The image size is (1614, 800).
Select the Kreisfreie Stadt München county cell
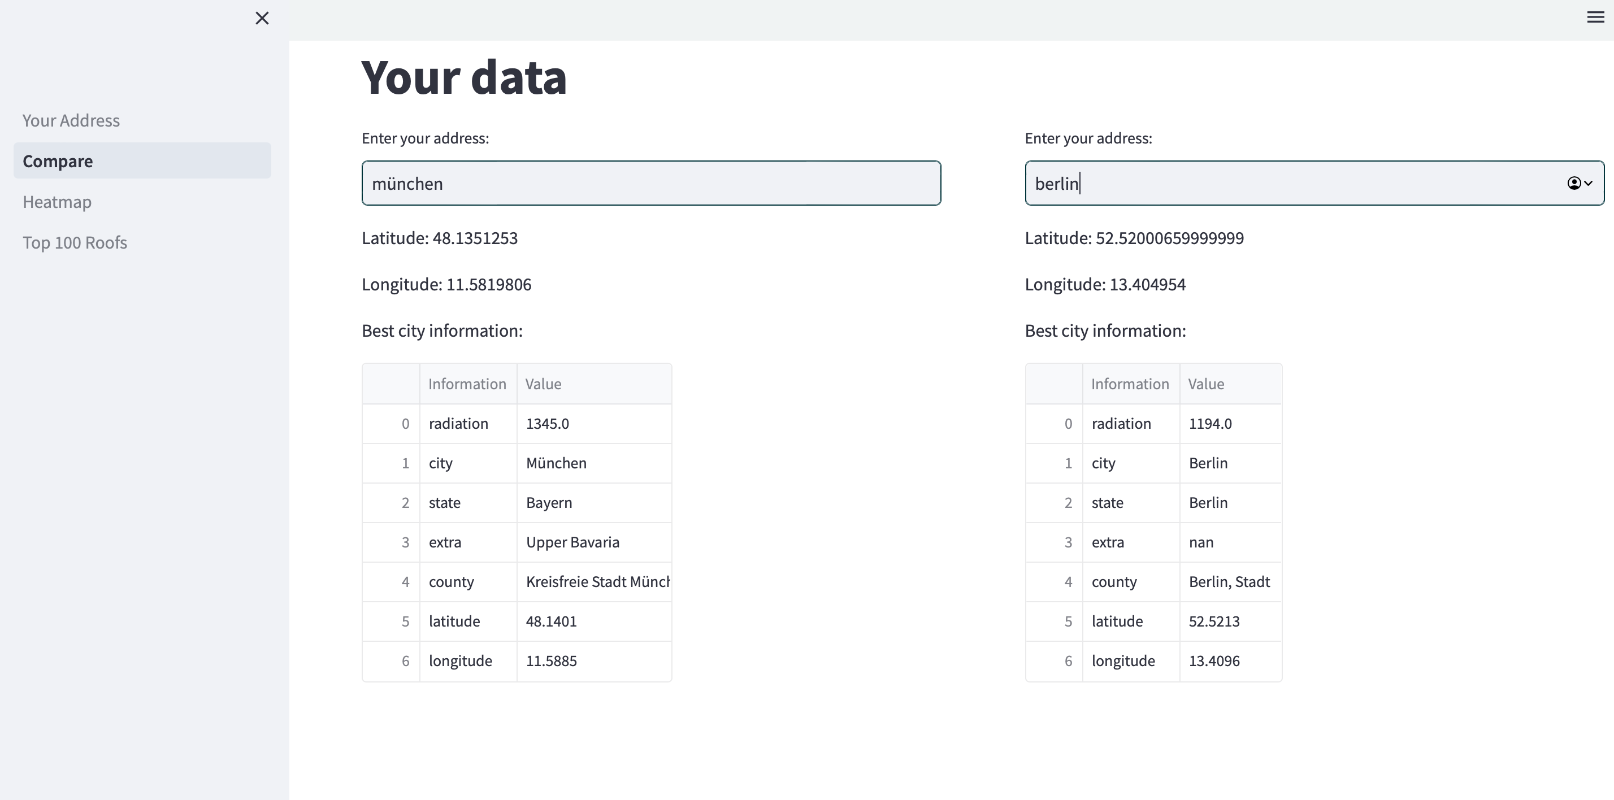click(x=593, y=582)
